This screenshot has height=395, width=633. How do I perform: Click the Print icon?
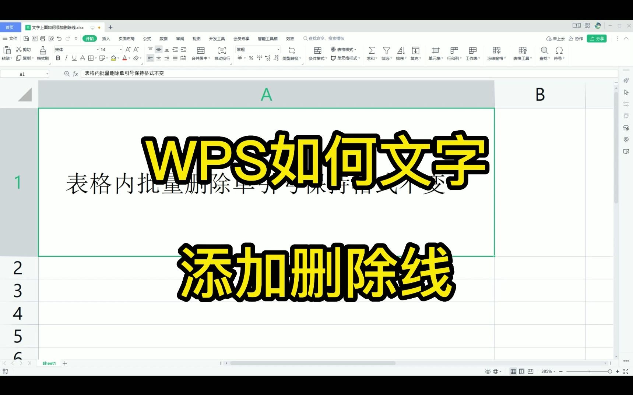point(43,39)
